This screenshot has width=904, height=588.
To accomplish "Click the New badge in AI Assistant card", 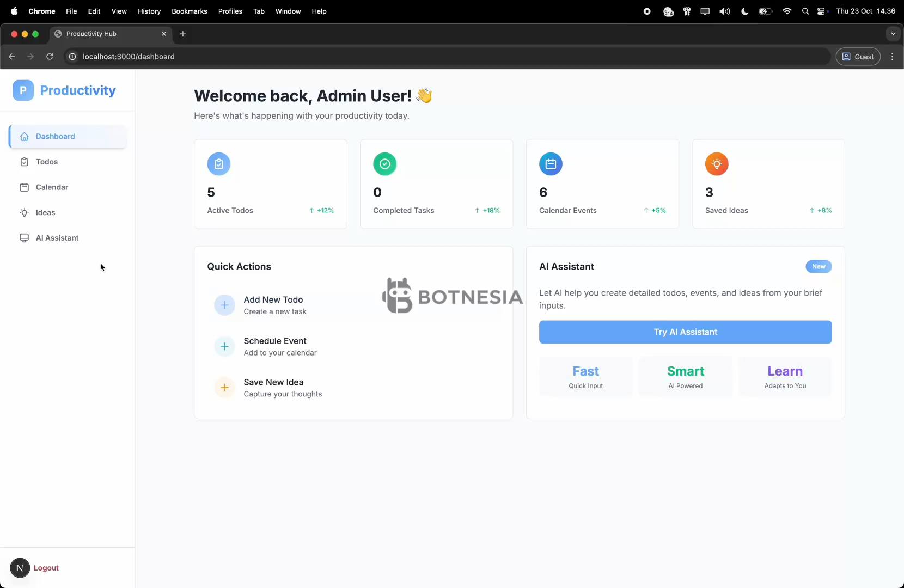I will [x=819, y=266].
